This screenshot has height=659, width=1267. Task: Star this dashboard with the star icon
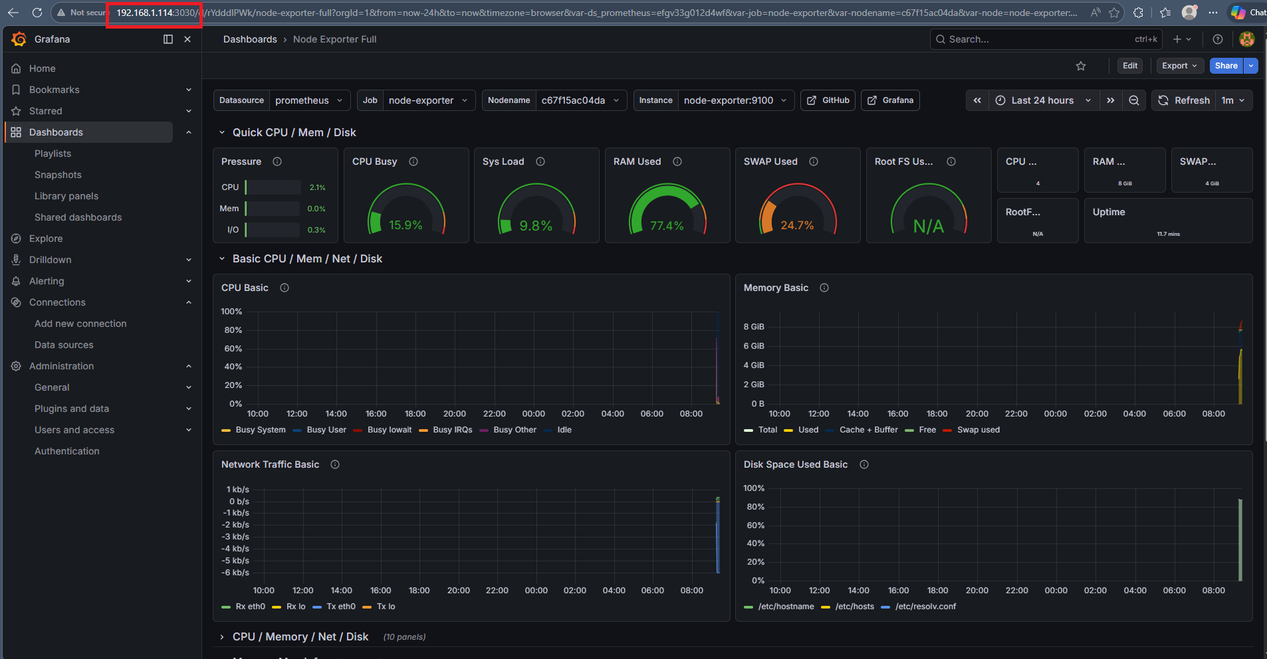click(1081, 66)
